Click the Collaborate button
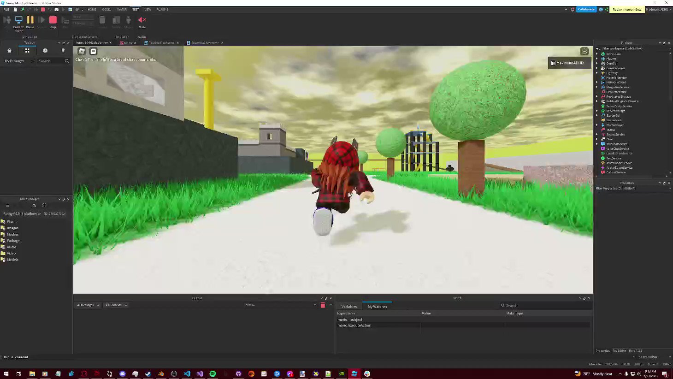The image size is (673, 379). pyautogui.click(x=586, y=9)
